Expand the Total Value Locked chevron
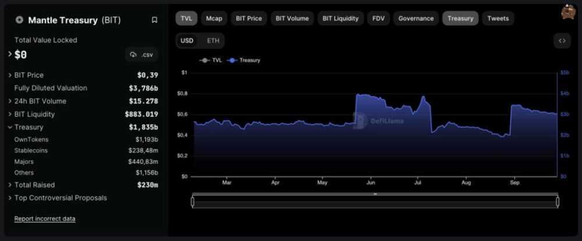The height and width of the screenshot is (241, 582). click(10, 55)
